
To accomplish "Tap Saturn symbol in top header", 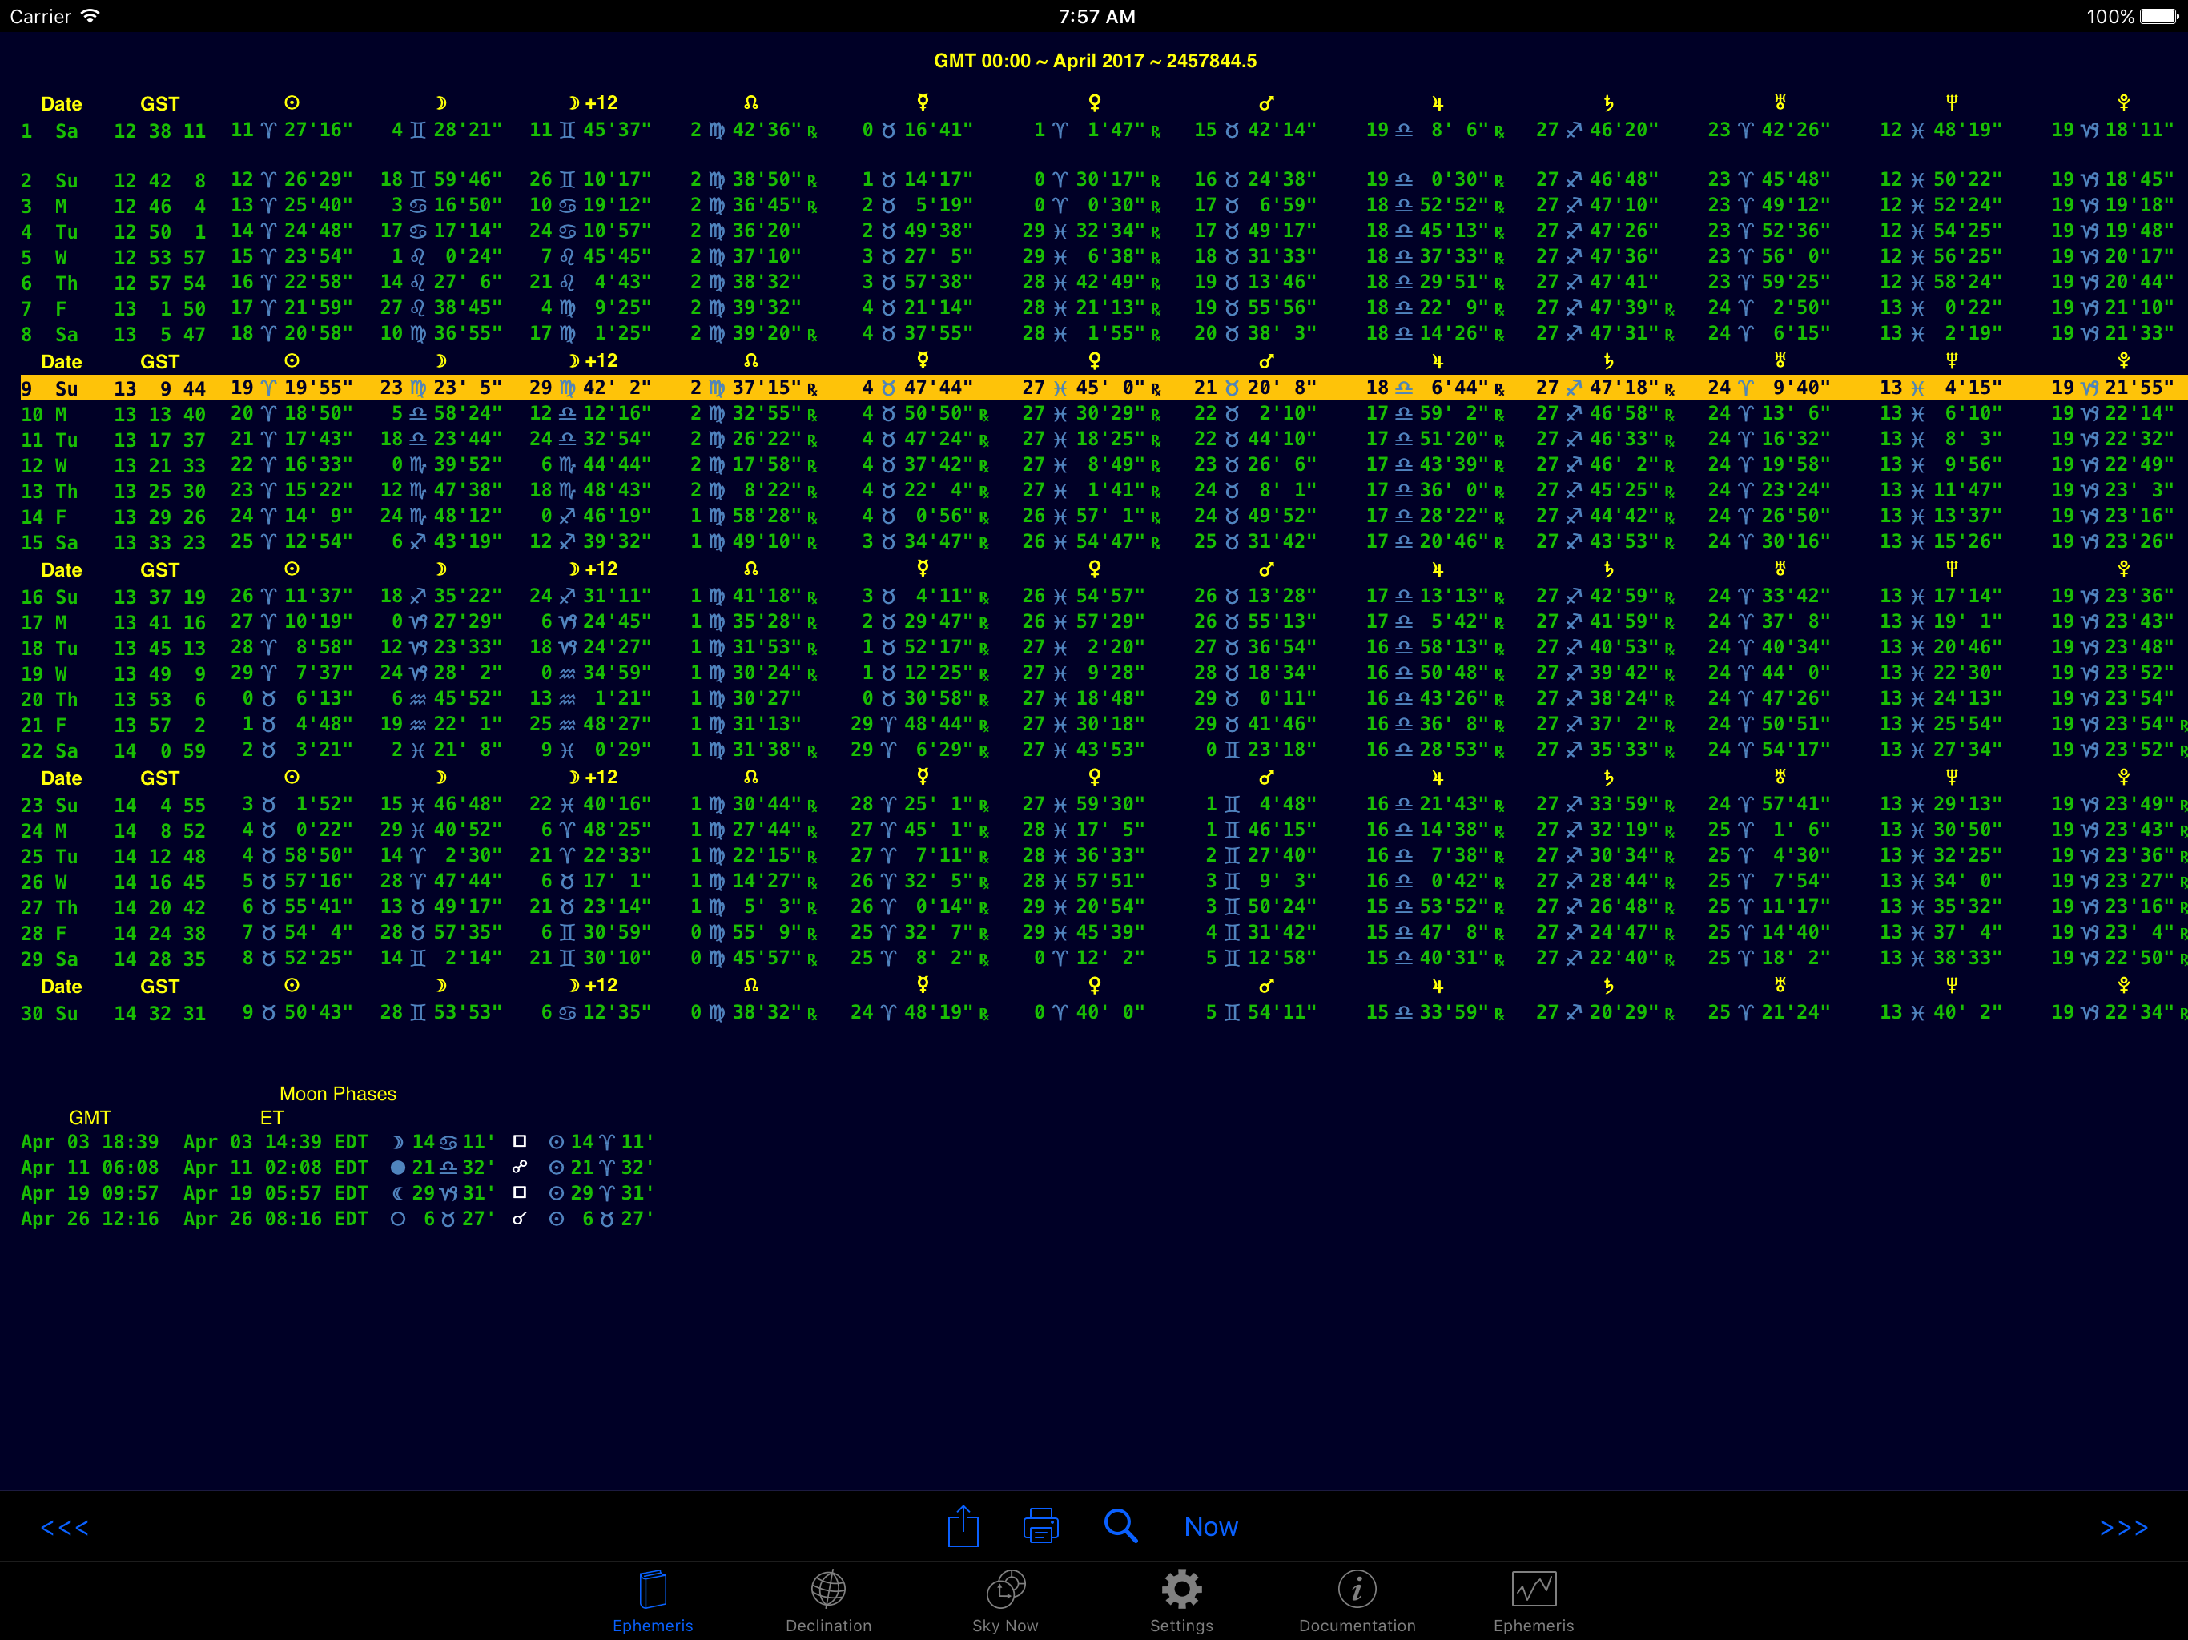I will 1608,102.
